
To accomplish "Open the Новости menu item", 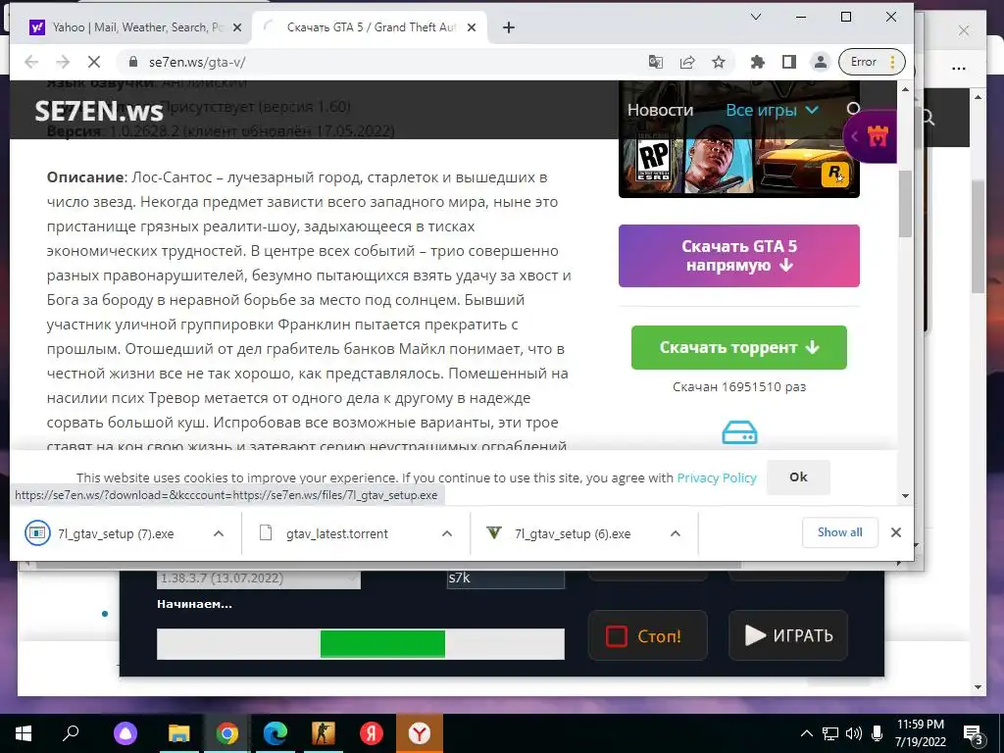I will pyautogui.click(x=660, y=110).
